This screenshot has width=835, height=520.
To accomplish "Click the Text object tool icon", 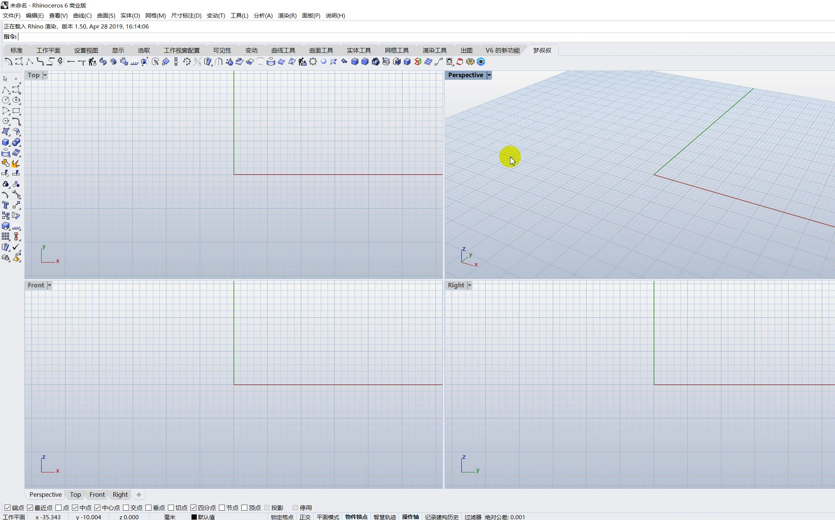I will point(6,205).
